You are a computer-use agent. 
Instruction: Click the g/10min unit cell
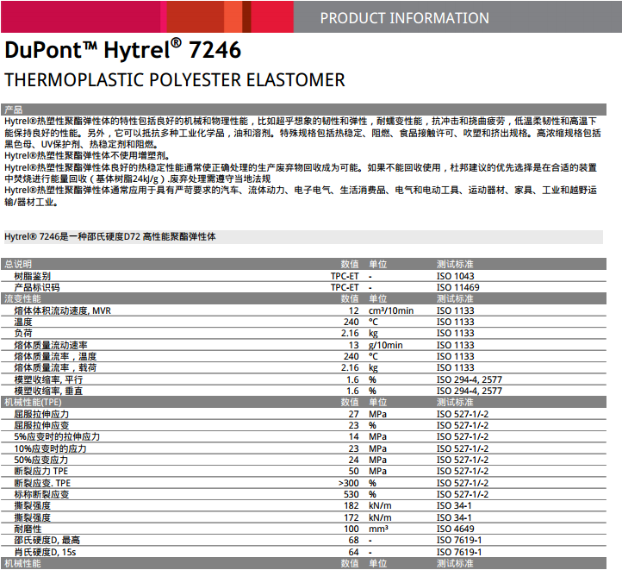pos(386,345)
